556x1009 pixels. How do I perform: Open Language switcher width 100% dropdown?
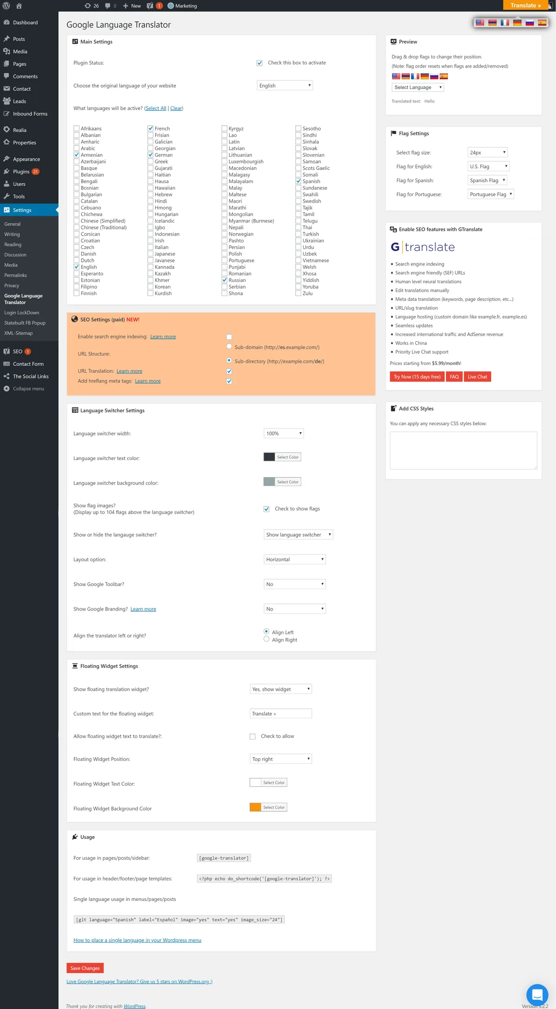[x=284, y=433]
